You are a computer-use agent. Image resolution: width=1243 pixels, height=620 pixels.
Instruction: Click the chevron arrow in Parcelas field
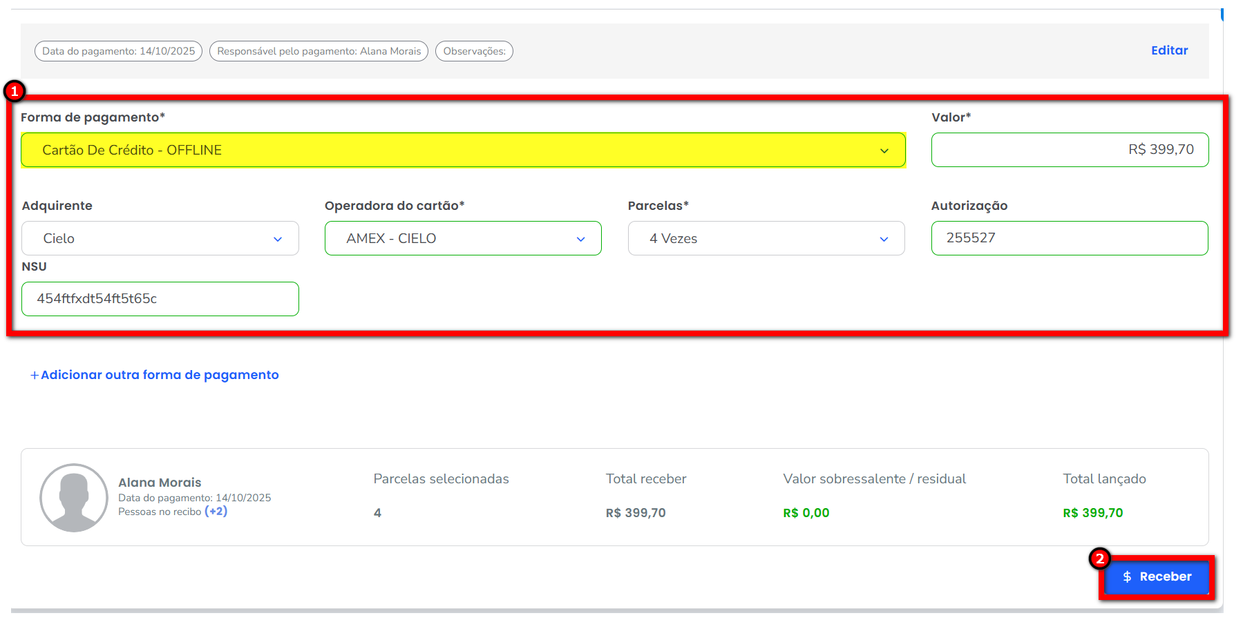click(884, 239)
